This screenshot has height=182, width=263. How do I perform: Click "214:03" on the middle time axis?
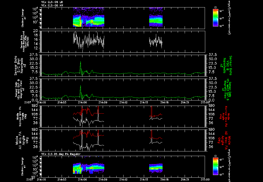62,102
